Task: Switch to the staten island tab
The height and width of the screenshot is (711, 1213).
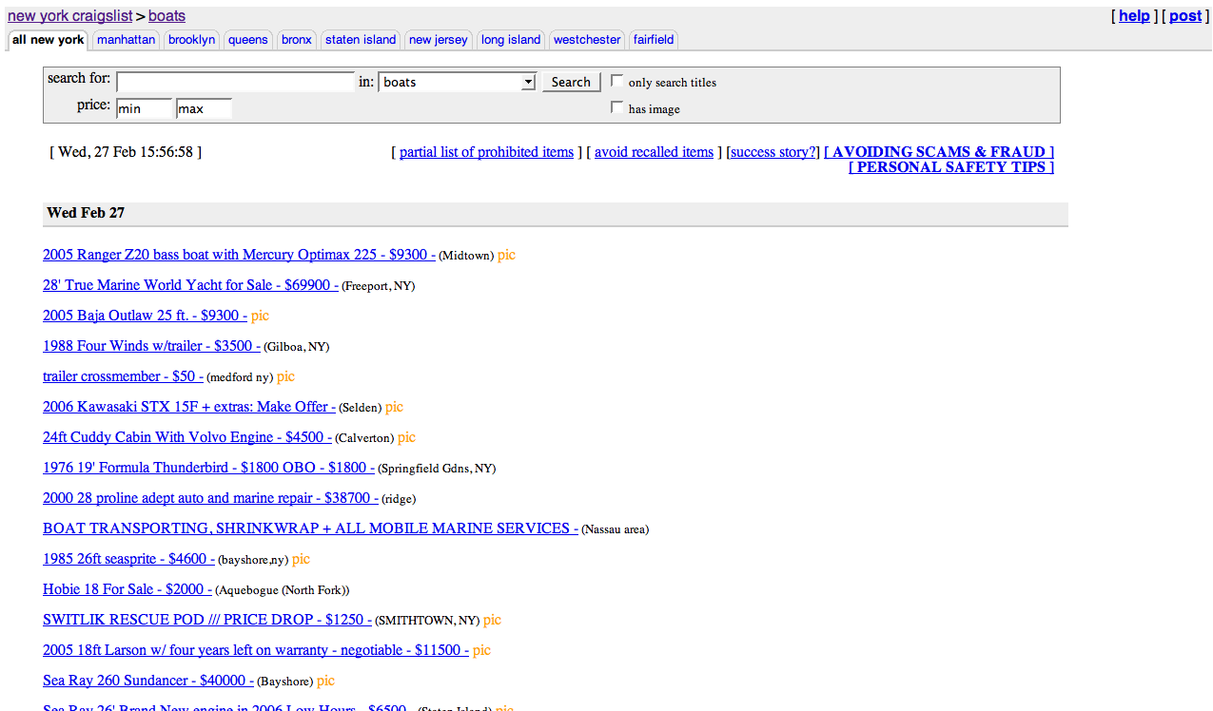Action: pyautogui.click(x=361, y=40)
